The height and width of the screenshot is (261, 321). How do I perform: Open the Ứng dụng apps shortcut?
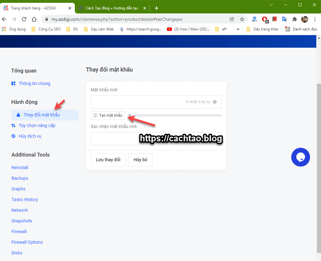click(x=14, y=29)
